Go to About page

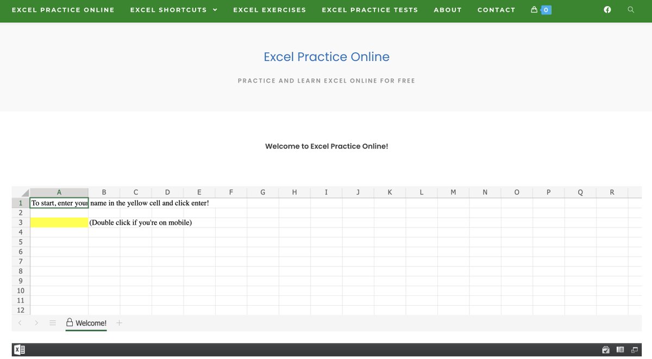pos(448,10)
